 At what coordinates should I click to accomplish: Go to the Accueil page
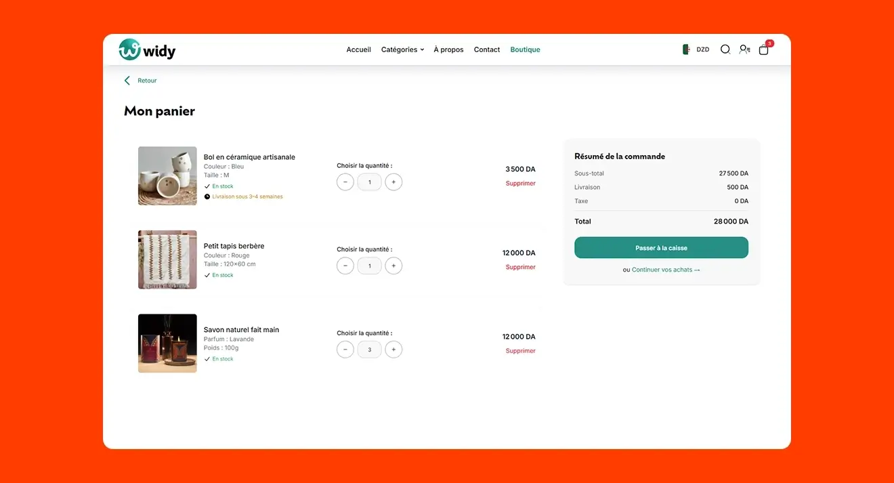358,49
